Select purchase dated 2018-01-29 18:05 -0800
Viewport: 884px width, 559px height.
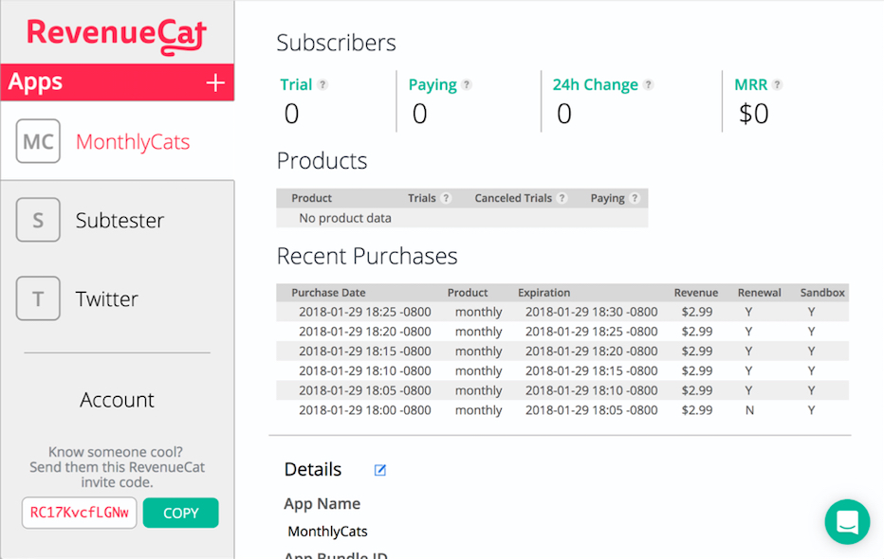point(562,390)
